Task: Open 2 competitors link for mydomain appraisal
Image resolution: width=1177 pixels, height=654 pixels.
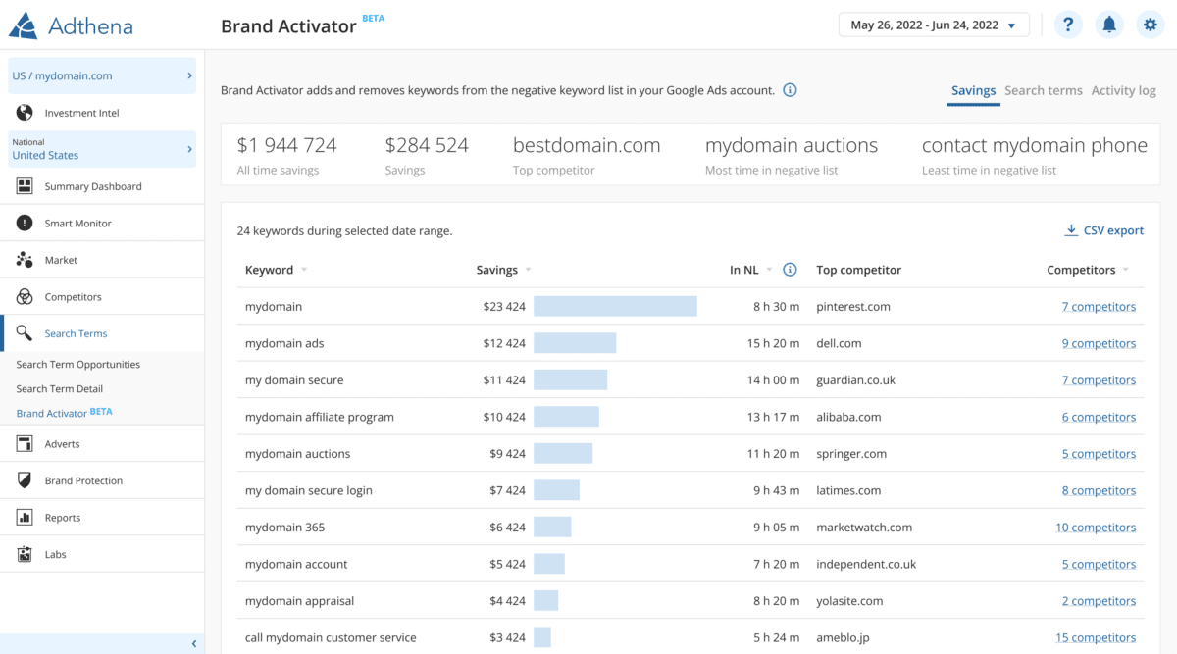Action: (1099, 601)
